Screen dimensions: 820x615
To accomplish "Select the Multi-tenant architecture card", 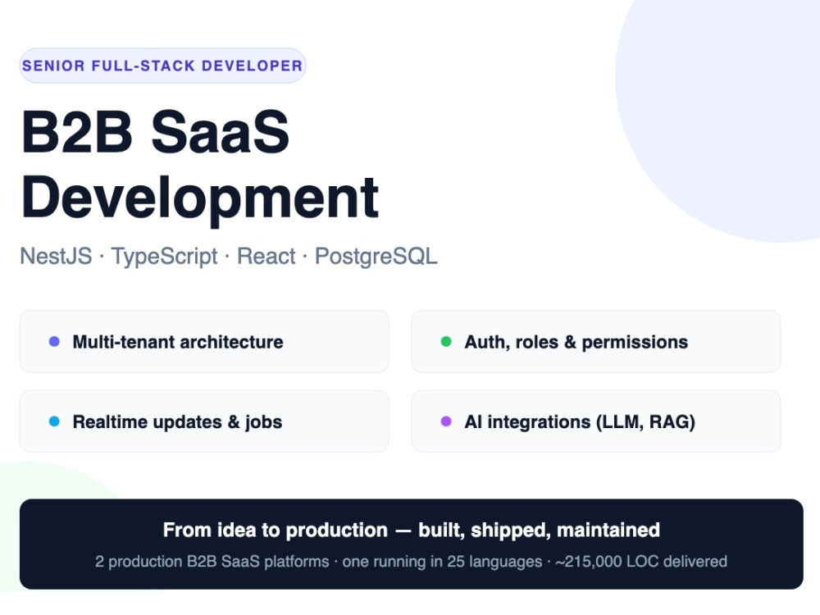I will 204,341.
